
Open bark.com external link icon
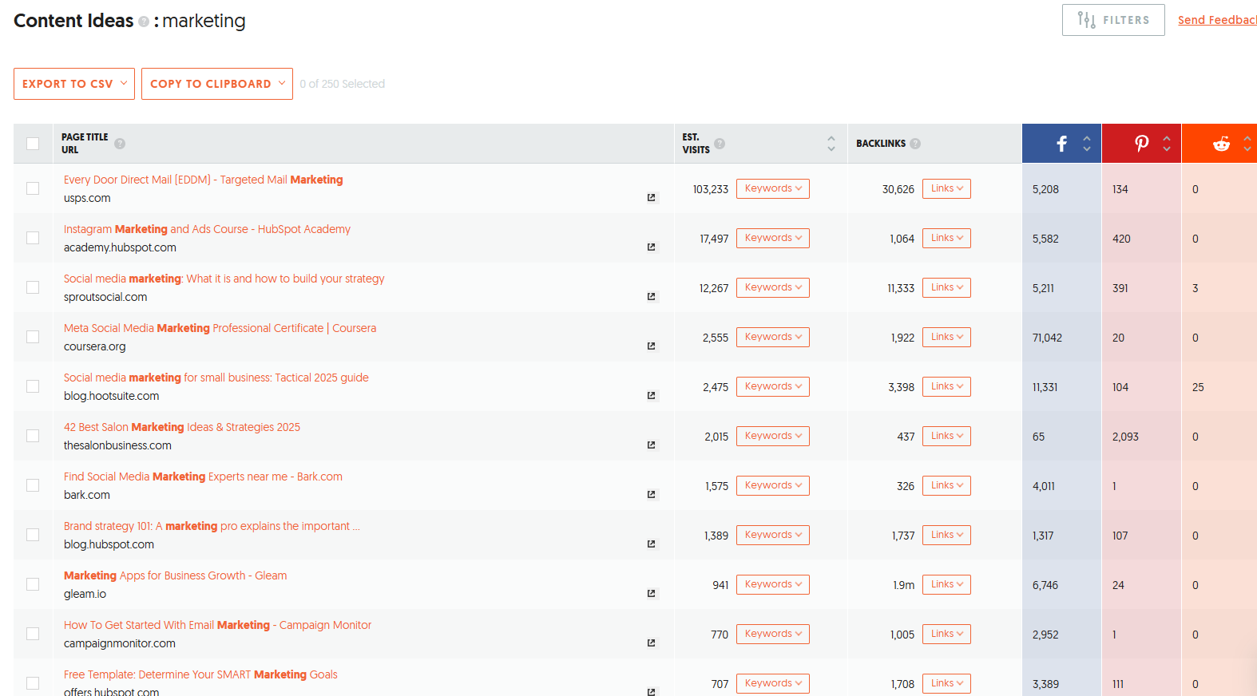(652, 495)
